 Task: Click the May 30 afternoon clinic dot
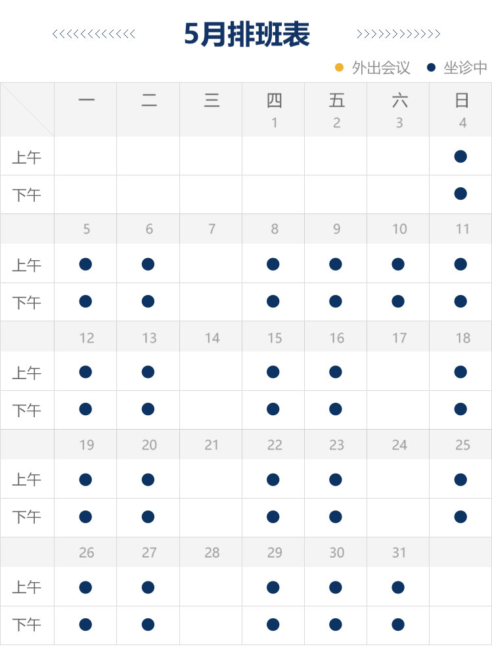pos(336,625)
